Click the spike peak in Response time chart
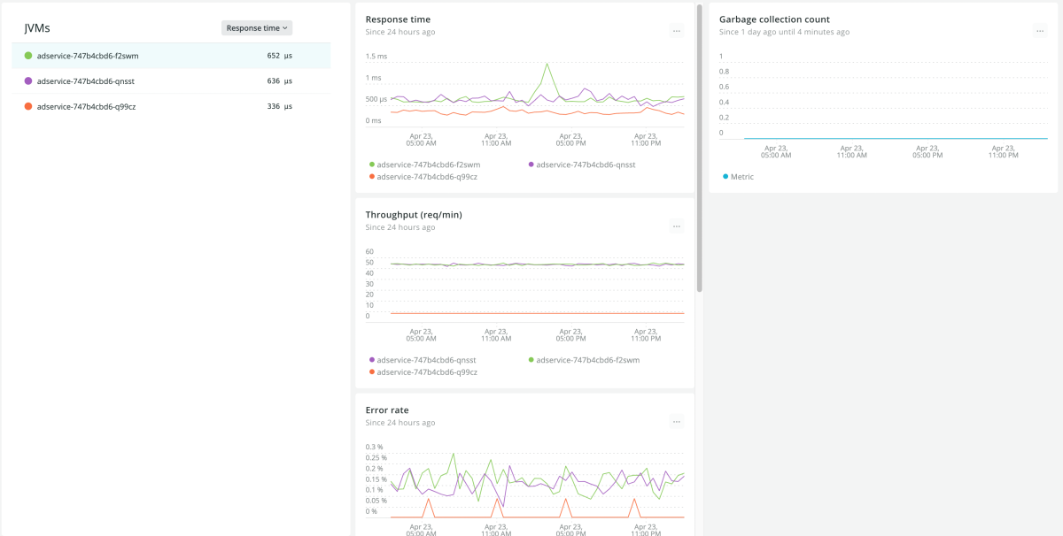This screenshot has width=1063, height=536. pyautogui.click(x=547, y=64)
